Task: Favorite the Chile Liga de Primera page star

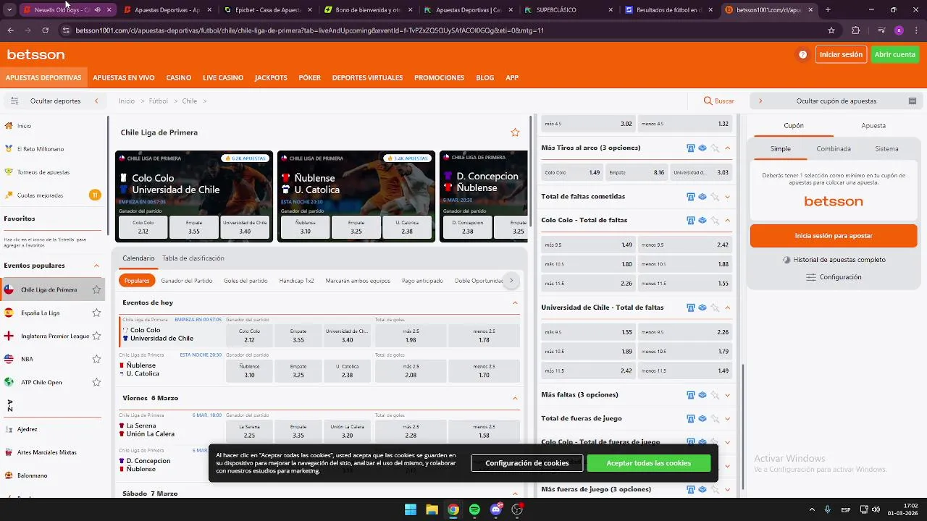Action: click(x=515, y=132)
